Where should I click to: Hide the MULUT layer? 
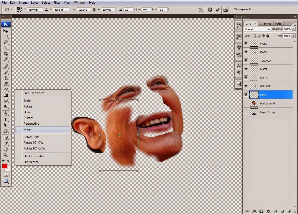pos(246,44)
